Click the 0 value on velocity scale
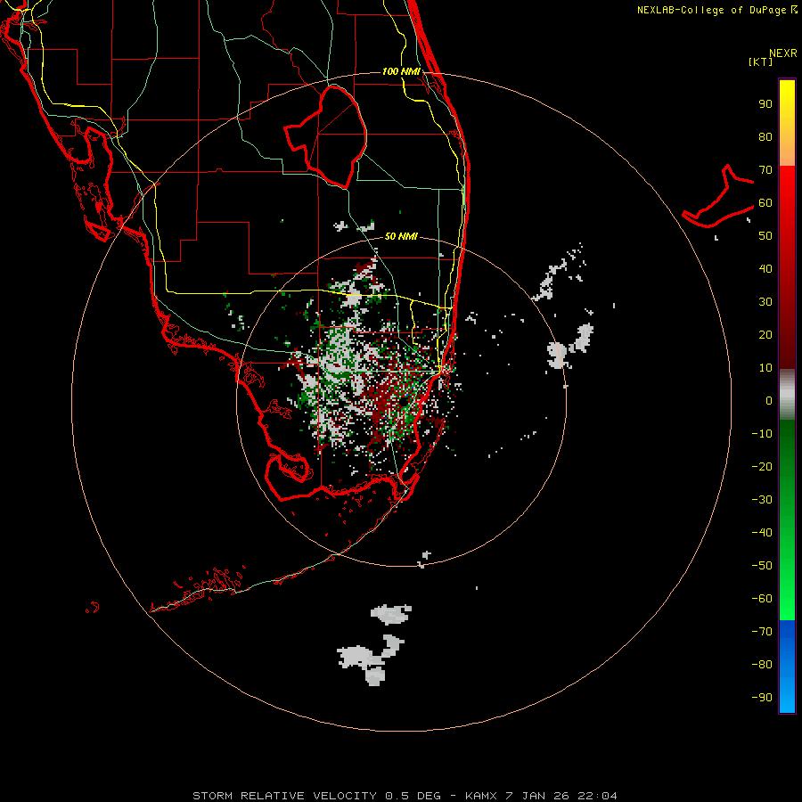This screenshot has width=802, height=802. tap(769, 401)
